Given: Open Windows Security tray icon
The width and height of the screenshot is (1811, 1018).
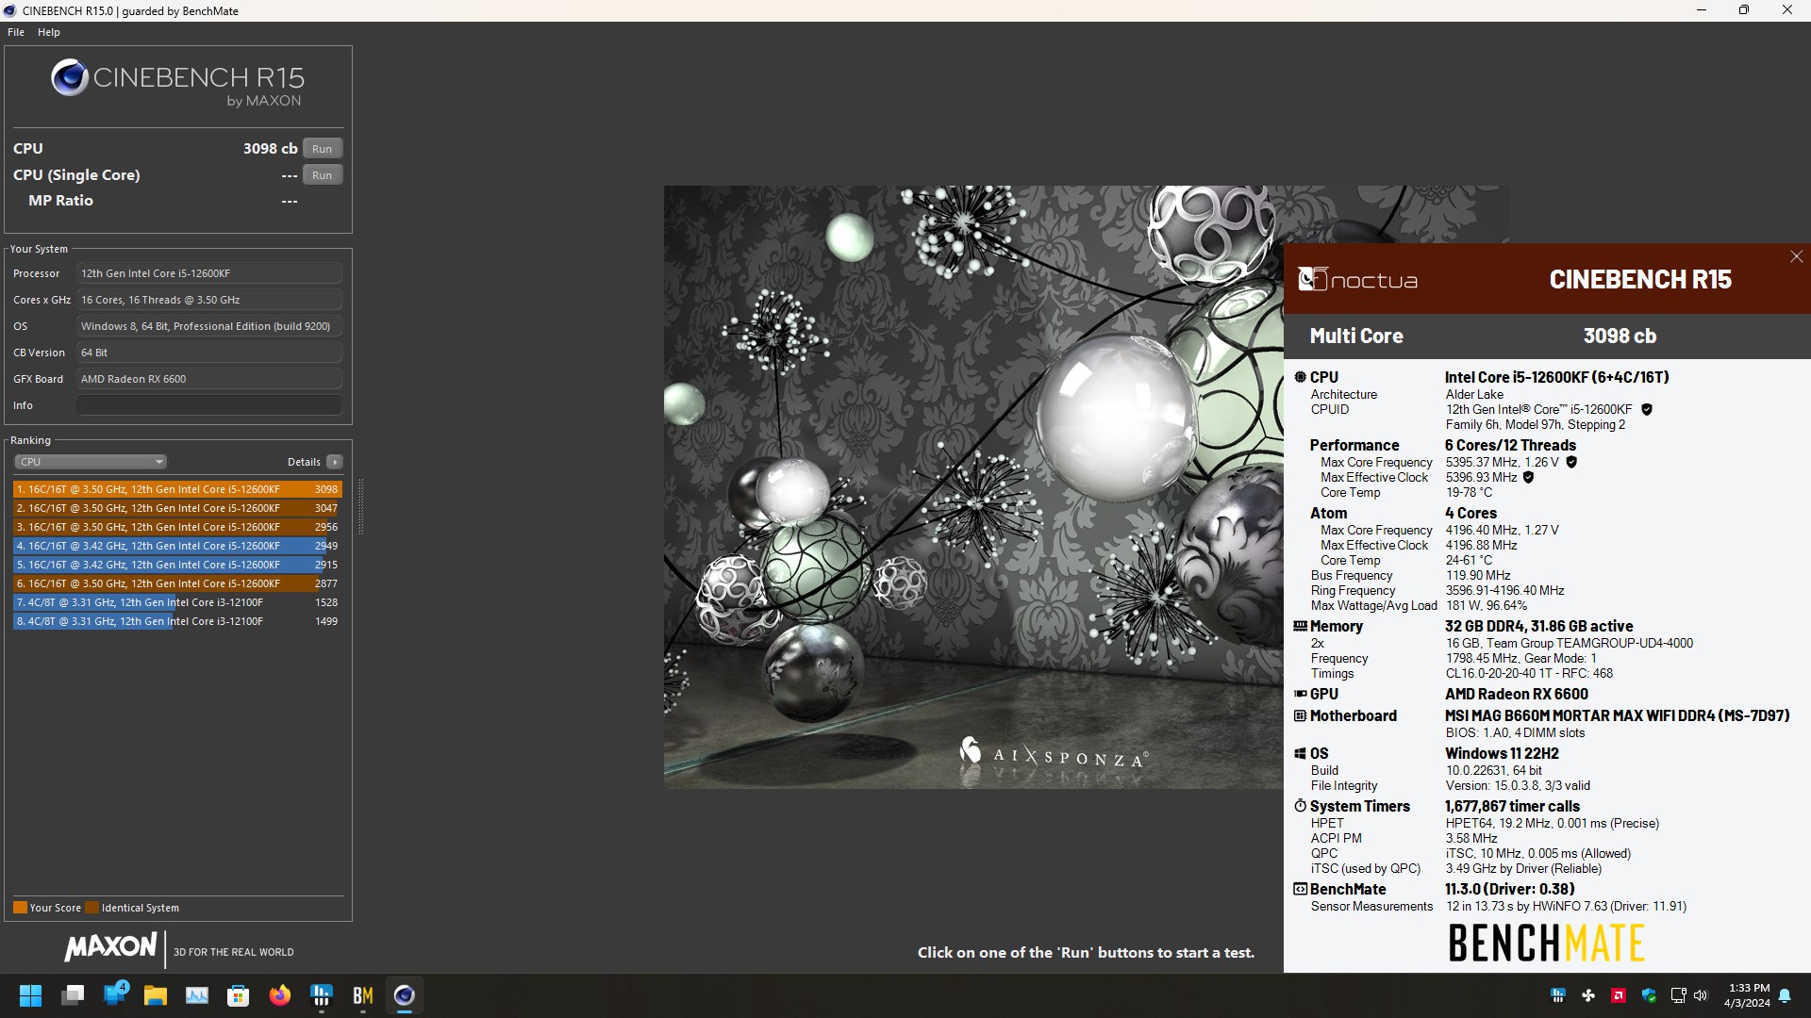Looking at the screenshot, I should coord(1649,995).
